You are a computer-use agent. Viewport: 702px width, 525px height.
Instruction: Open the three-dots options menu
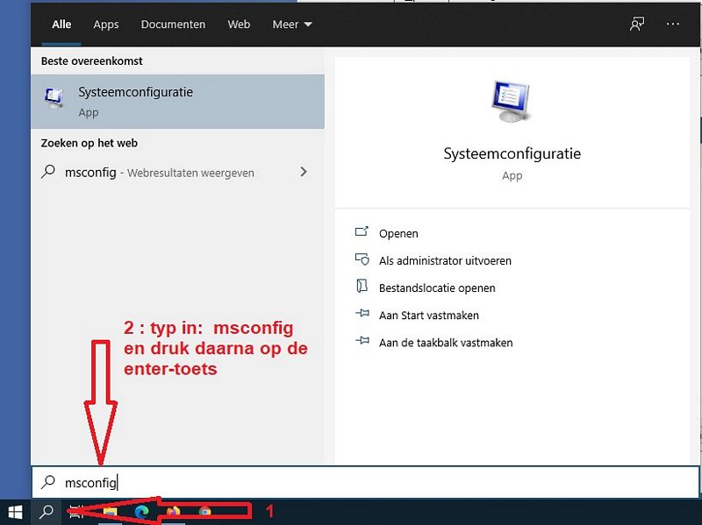pos(672,25)
